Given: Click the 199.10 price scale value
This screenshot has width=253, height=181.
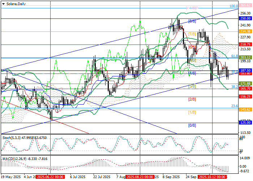Looking at the screenshot, I should click(x=245, y=61).
